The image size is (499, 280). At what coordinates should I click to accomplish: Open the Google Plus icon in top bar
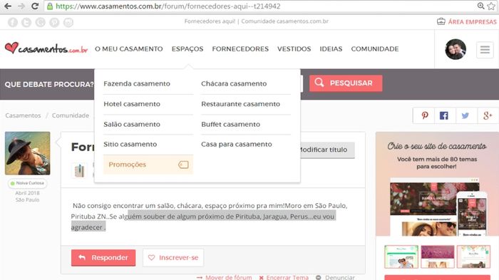[41, 22]
